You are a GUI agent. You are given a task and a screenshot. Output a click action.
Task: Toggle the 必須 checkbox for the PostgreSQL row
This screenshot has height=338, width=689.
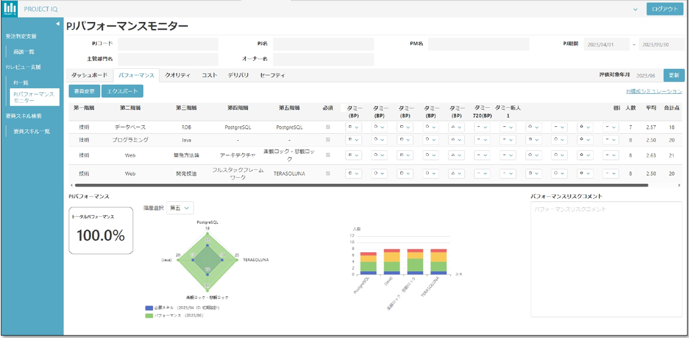click(328, 127)
